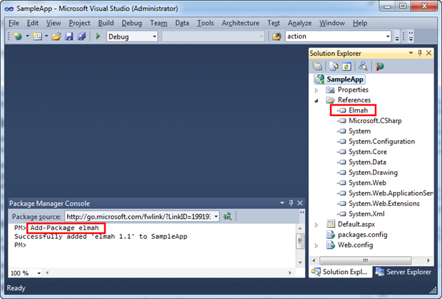
Task: Click the Solution Explorer horizontal scrollbar thumb
Action: [365, 260]
